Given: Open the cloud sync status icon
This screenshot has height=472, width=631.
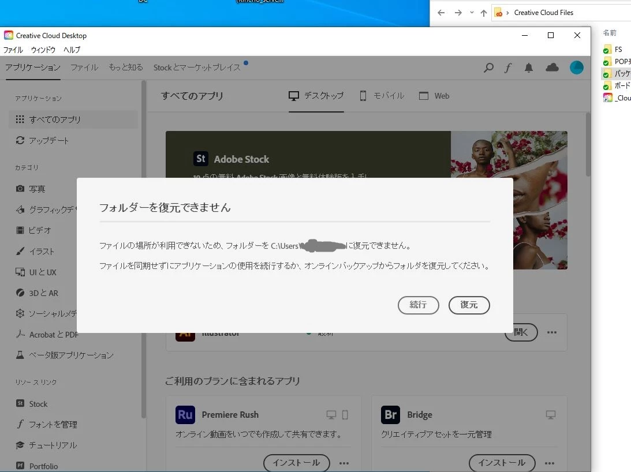Looking at the screenshot, I should point(552,68).
